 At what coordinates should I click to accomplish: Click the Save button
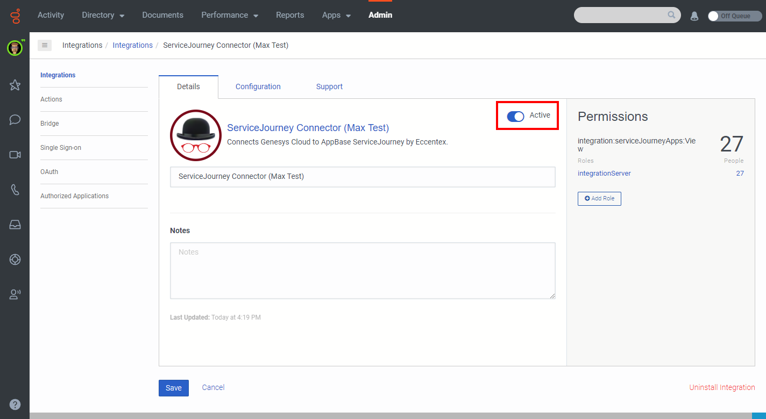pyautogui.click(x=174, y=388)
